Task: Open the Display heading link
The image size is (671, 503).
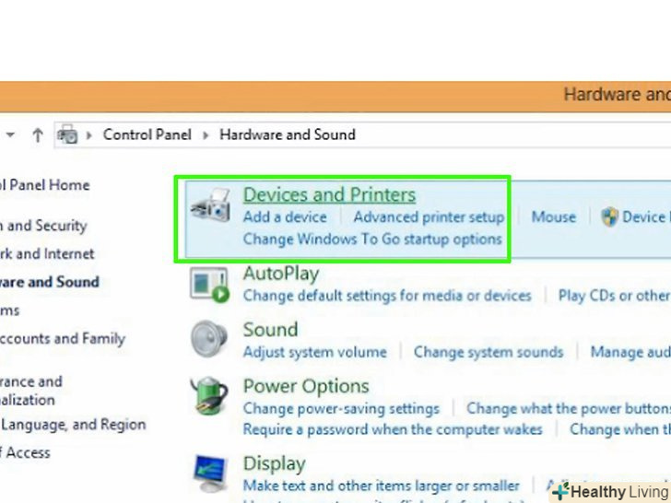Action: pyautogui.click(x=275, y=463)
